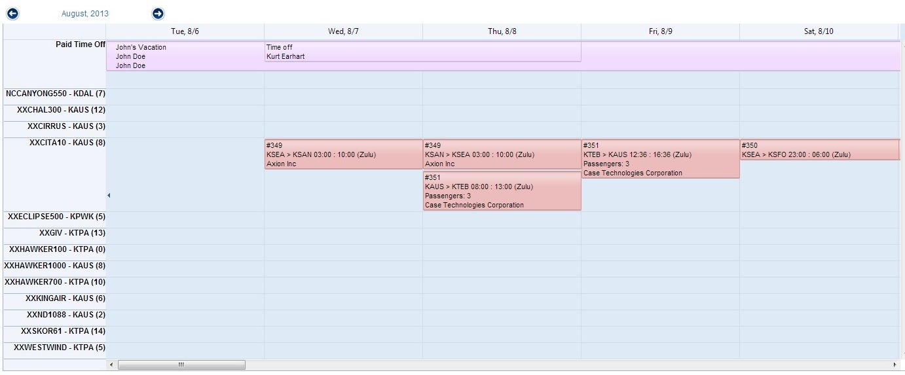
Task: Select the XXHAWKER1000 - KAUS (8) aircraft row
Action: point(55,266)
